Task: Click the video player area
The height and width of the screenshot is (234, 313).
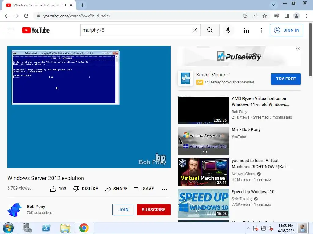Action: 89,107
